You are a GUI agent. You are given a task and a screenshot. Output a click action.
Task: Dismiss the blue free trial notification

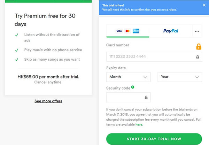[x=204, y=5]
